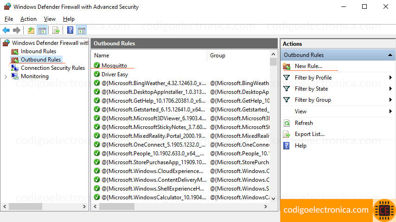Click the Connection Security Rules icon

click(15, 68)
